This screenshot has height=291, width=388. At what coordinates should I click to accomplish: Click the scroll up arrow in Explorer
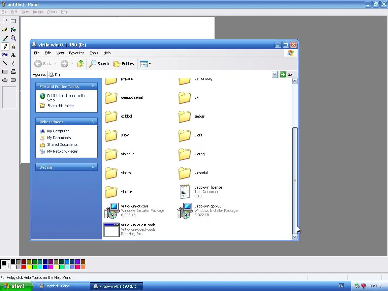coord(295,81)
